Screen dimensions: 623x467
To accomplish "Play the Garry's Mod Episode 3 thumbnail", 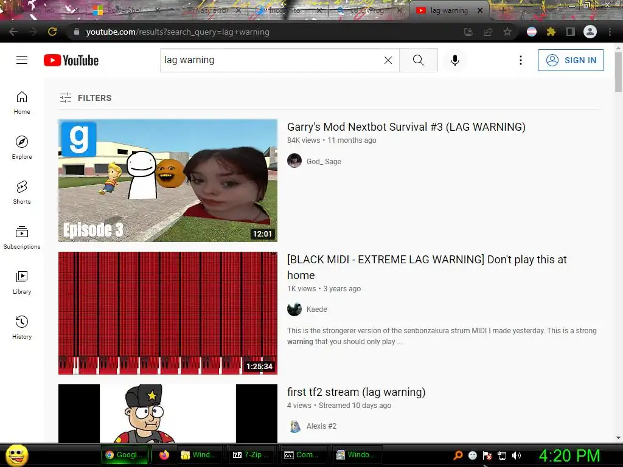I will [168, 181].
